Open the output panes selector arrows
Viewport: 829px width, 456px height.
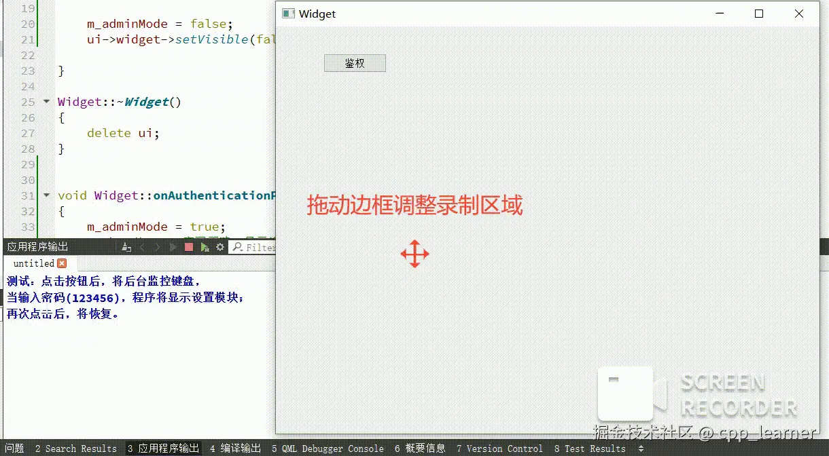coord(641,449)
